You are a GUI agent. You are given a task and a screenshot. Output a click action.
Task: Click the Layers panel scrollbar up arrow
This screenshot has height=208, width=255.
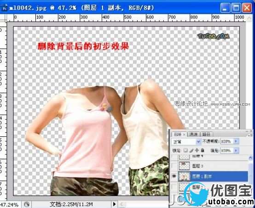pyautogui.click(x=250, y=158)
